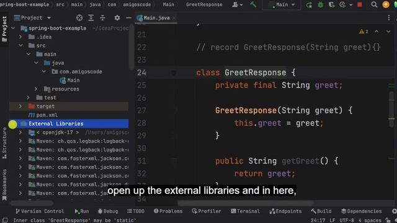Image resolution: width=397 pixels, height=223 pixels.
Task: Open the Run tool window tab
Action: pyautogui.click(x=81, y=211)
